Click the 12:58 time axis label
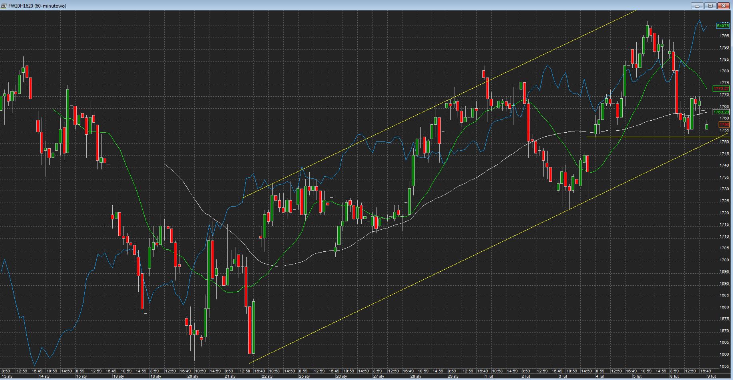 point(245,371)
